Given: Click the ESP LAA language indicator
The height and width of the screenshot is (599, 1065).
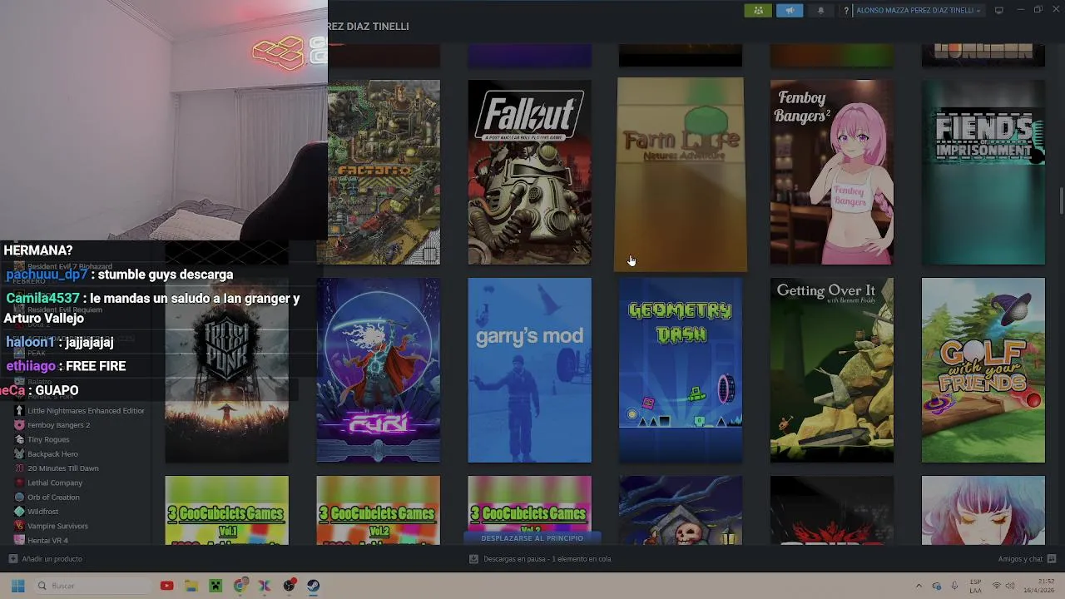Looking at the screenshot, I should click(975, 586).
